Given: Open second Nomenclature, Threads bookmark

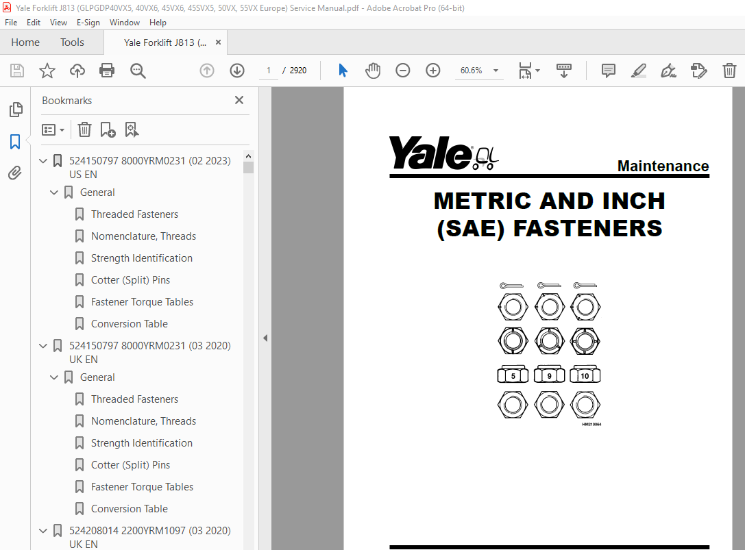Looking at the screenshot, I should pos(143,421).
